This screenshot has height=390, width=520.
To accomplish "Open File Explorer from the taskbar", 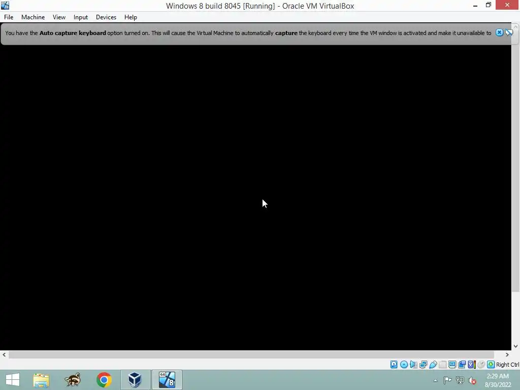I will point(41,380).
